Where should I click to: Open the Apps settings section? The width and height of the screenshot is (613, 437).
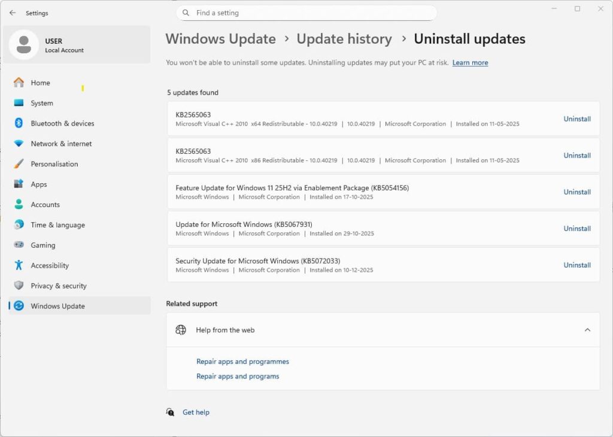click(80, 184)
